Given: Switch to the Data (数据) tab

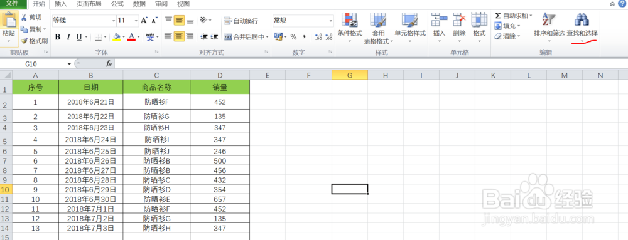Looking at the screenshot, I should 139,4.
